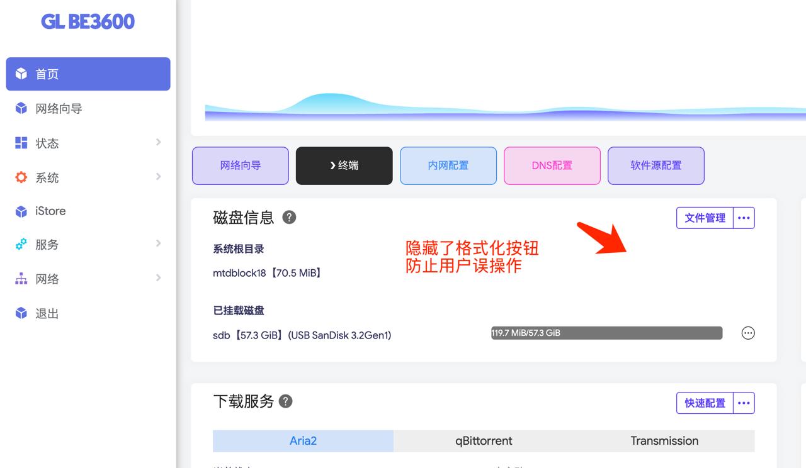Click the sdb disk usage bar
Screen dimensions: 806x468
(x=606, y=333)
